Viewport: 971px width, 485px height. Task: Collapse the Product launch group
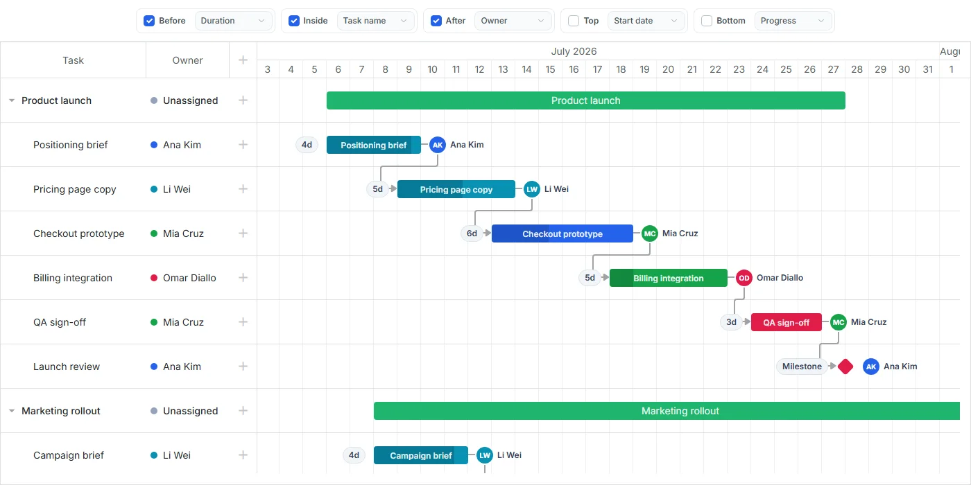[x=12, y=100]
